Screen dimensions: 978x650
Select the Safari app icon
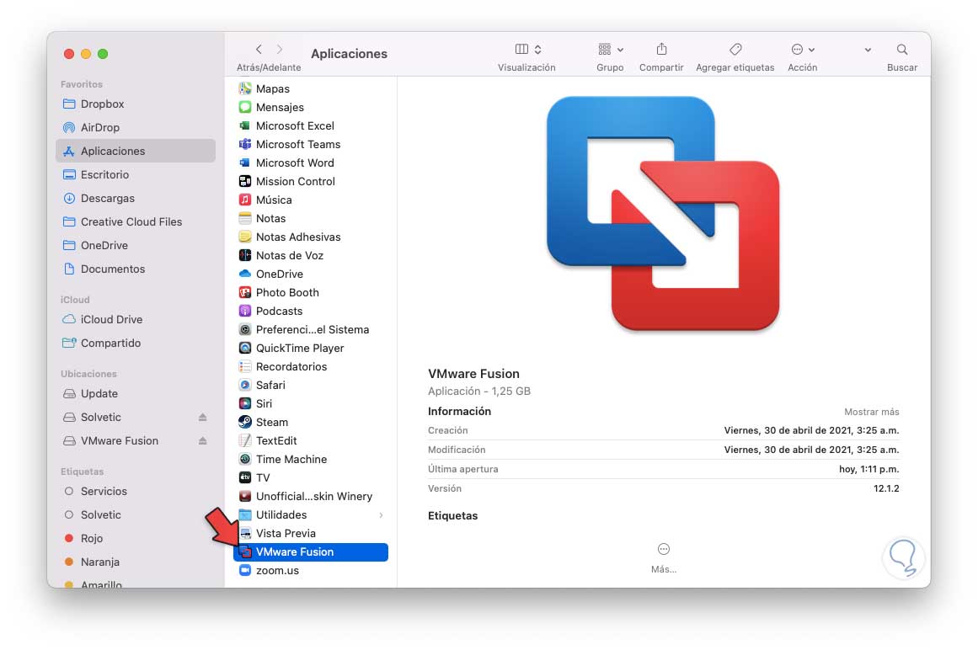pyautogui.click(x=245, y=385)
